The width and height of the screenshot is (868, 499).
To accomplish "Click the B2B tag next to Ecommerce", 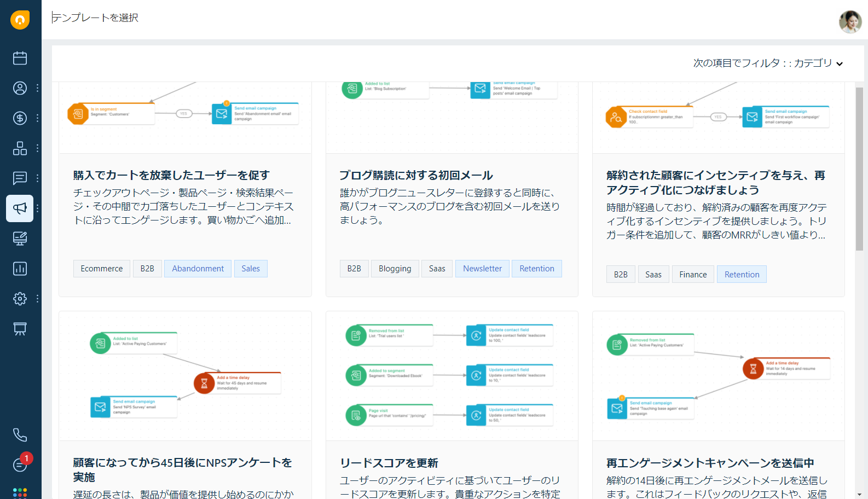I will [147, 269].
